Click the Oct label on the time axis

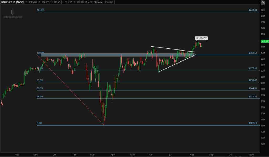pyautogui.click(x=231, y=155)
